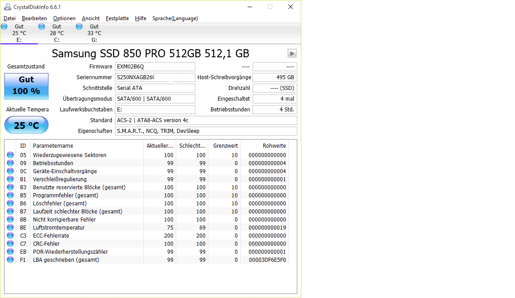Select 'ECC-Fehlerrate' parameter name
Image resolution: width=515 pixels, height=298 pixels.
[x=51, y=235]
